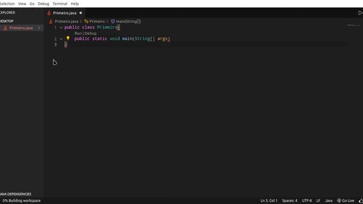
Task: Click the class symbol icon in breadcrumb
Action: pos(86,22)
